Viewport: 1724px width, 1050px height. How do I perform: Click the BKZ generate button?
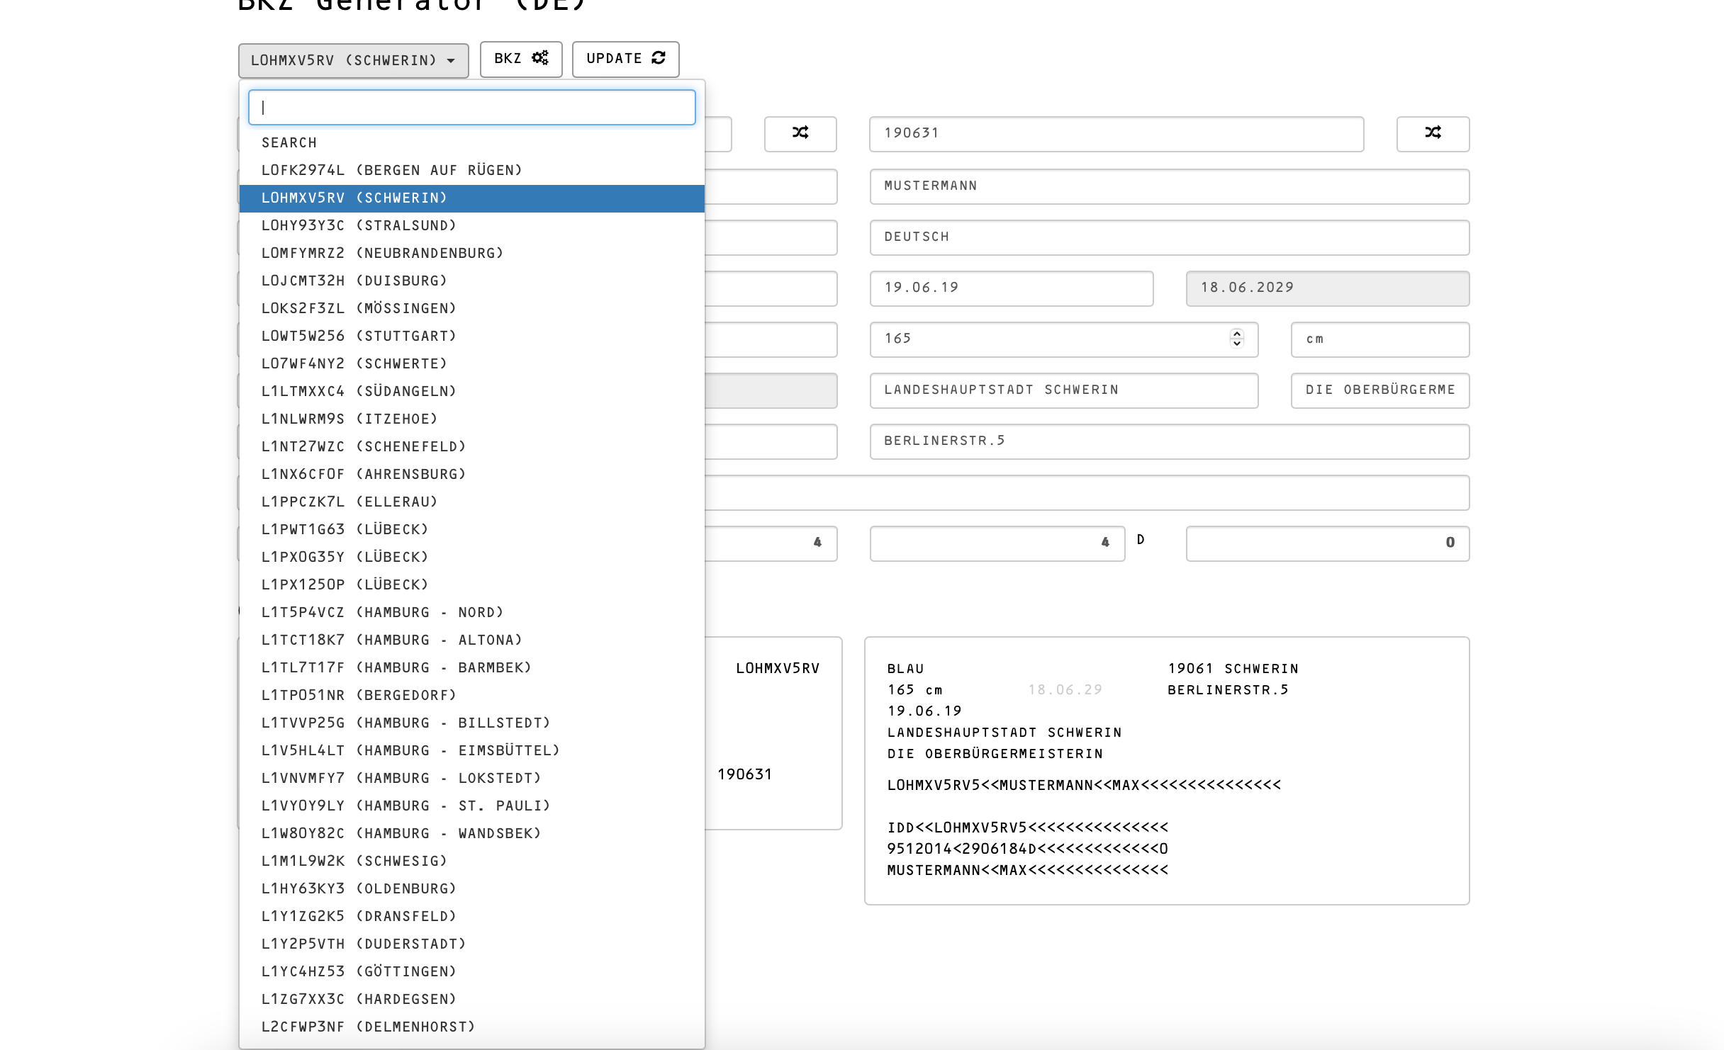click(521, 59)
